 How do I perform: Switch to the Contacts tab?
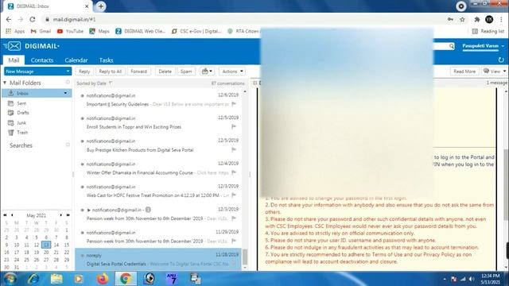pyautogui.click(x=42, y=60)
